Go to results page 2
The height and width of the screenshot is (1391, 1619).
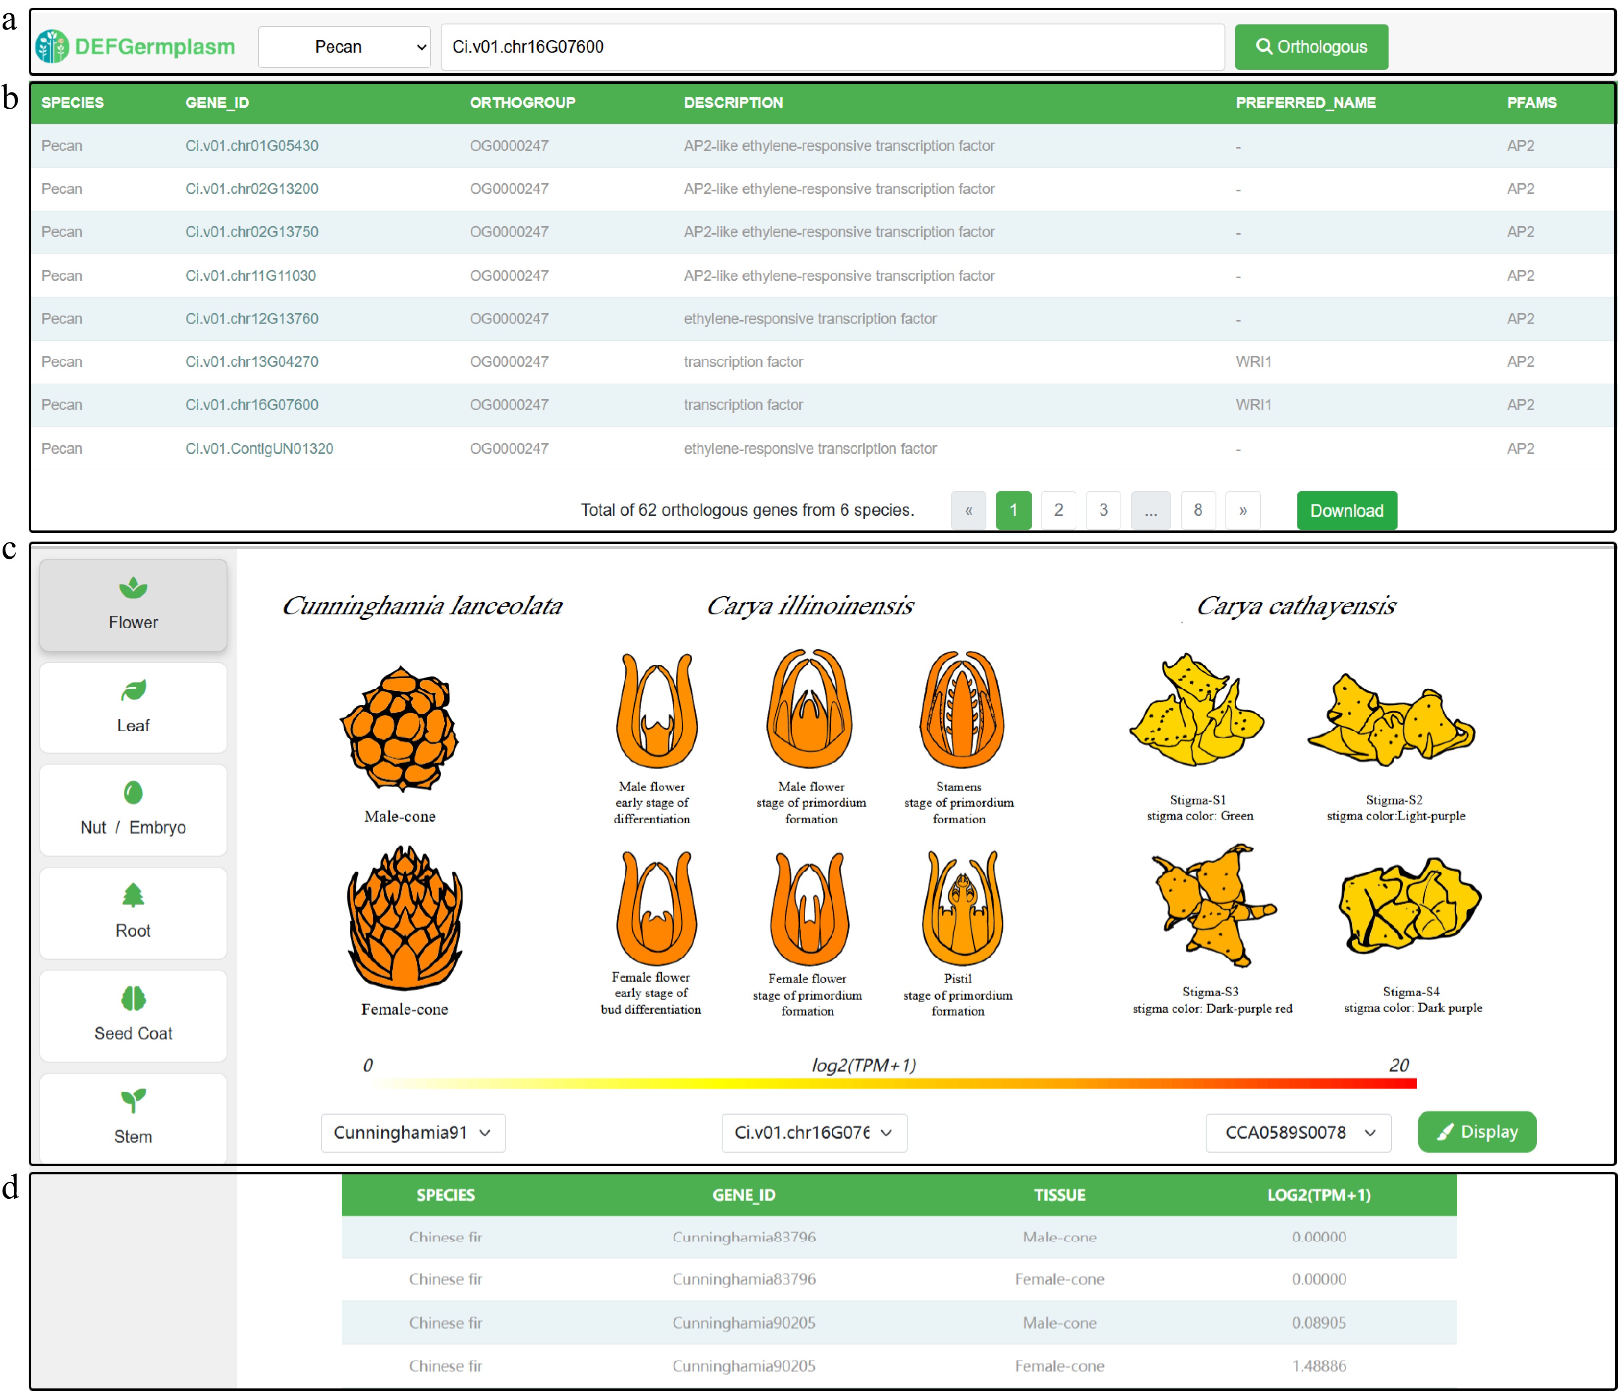tap(1058, 510)
